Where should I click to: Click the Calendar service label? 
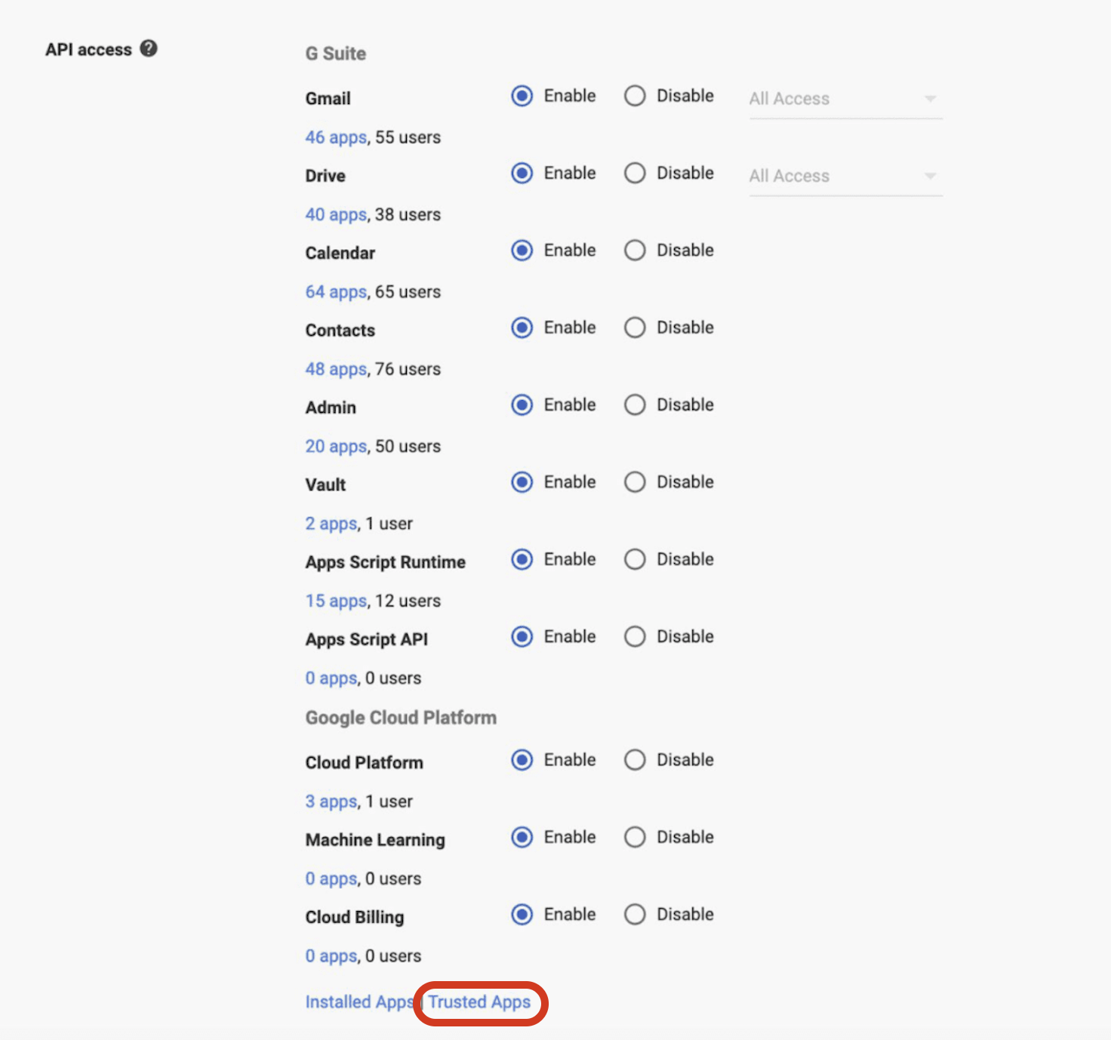click(340, 253)
